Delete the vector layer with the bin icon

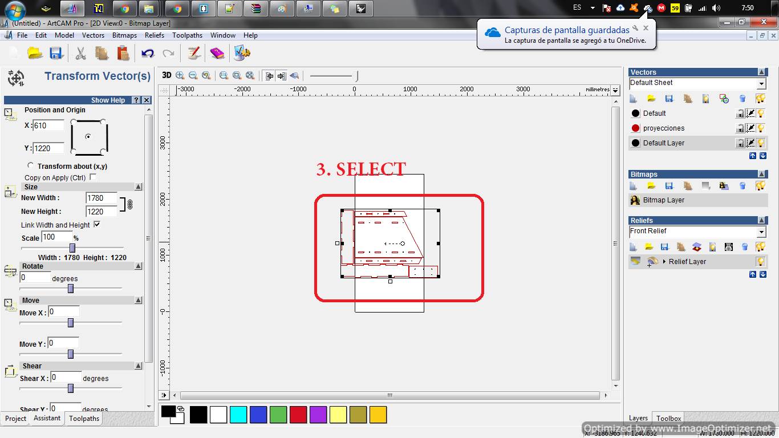pyautogui.click(x=743, y=99)
